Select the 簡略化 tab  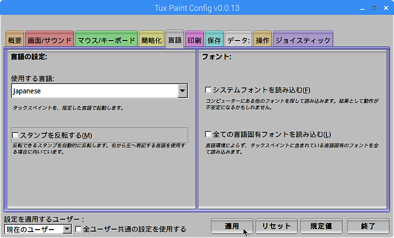click(152, 39)
